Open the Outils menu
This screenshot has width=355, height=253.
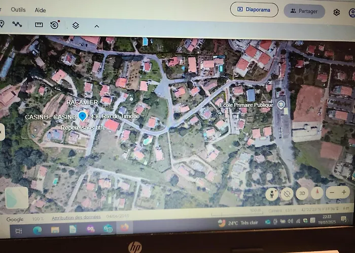(18, 10)
